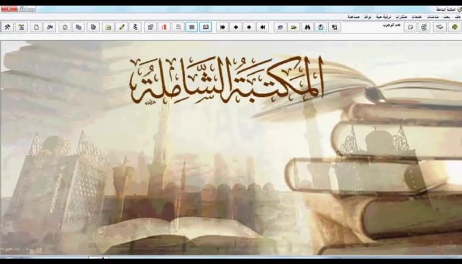Click the blank page icon in toolbar
The height and width of the screenshot is (264, 462).
36,27
